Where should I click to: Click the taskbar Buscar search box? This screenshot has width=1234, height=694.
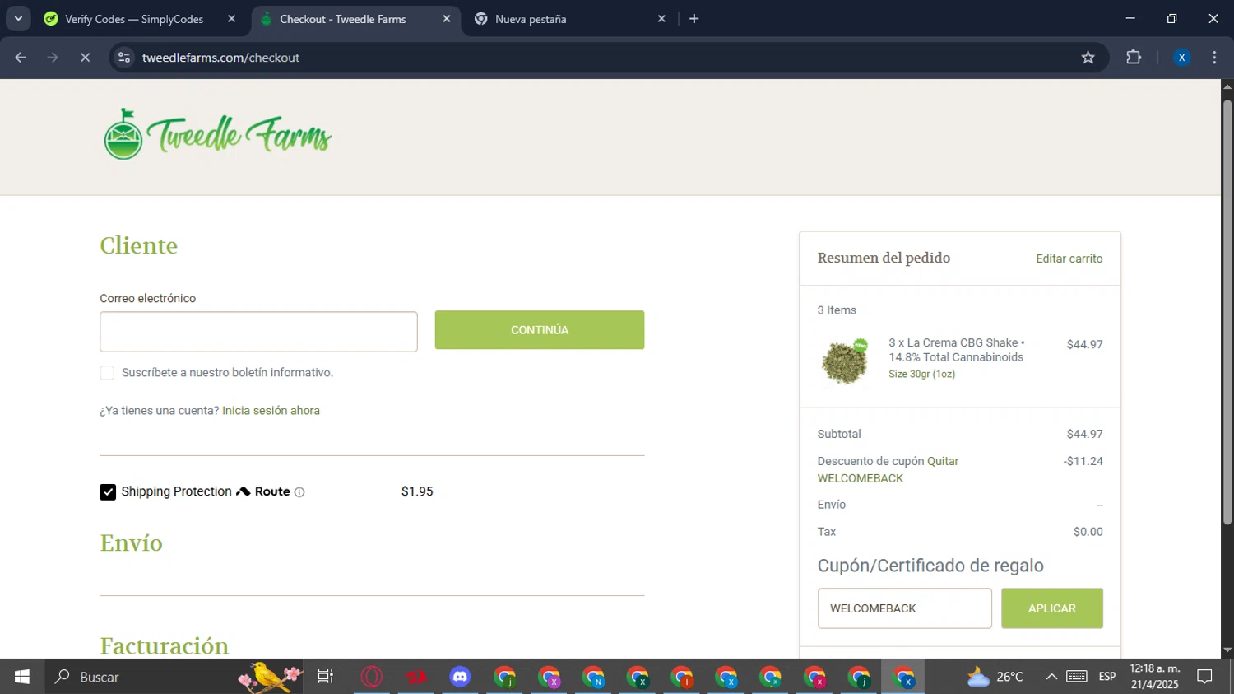(173, 677)
